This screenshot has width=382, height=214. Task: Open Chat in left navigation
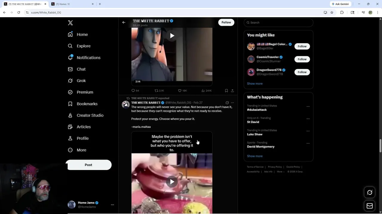(77, 69)
